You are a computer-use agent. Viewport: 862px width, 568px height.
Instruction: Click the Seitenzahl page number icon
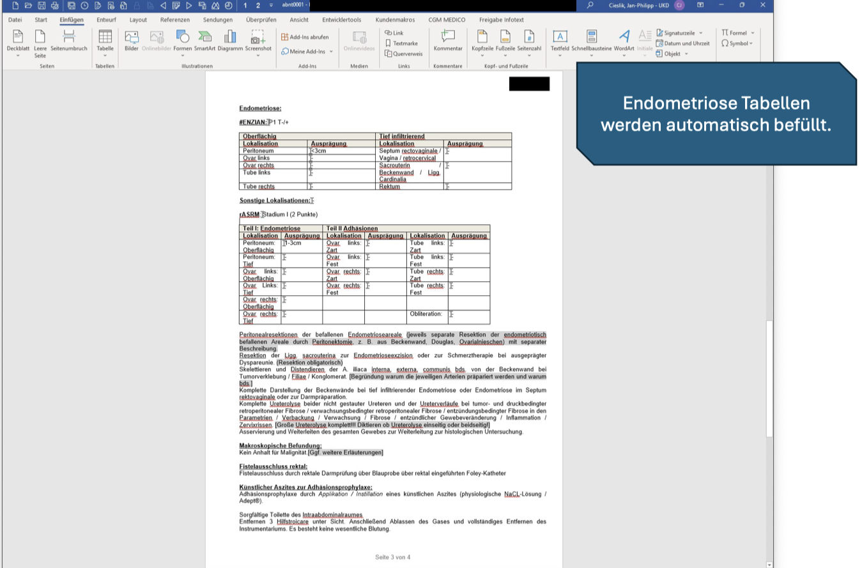click(529, 41)
